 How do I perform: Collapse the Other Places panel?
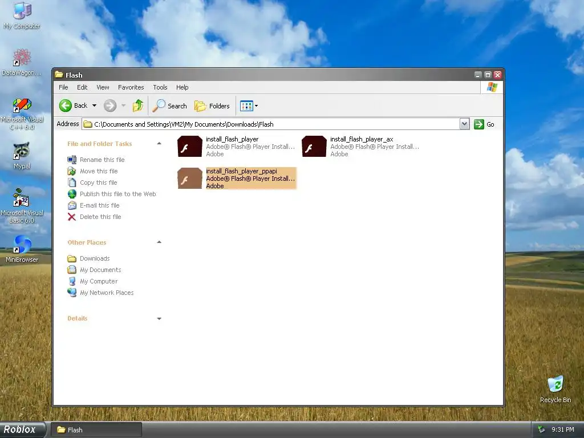(x=159, y=242)
